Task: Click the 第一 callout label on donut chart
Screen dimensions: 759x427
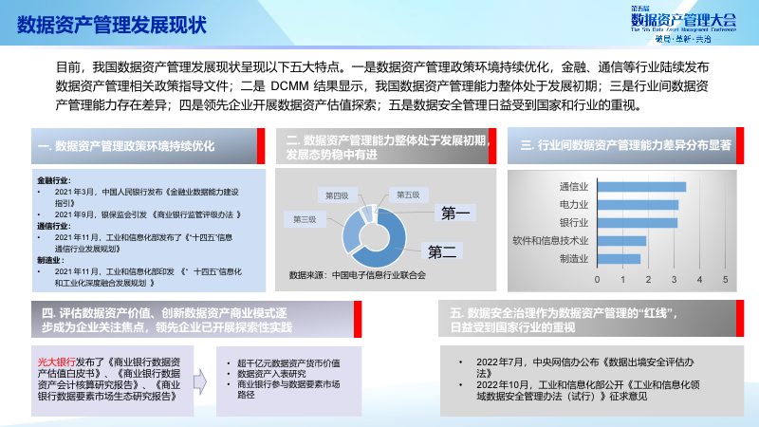Action: (x=455, y=214)
